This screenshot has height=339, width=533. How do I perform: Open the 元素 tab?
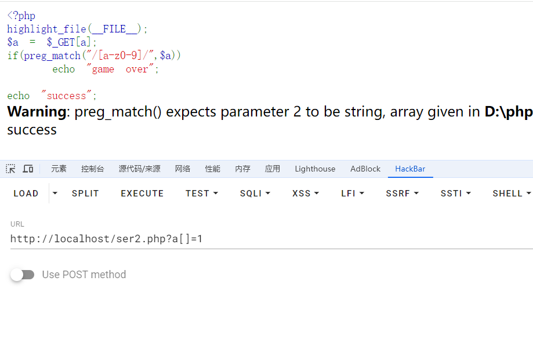click(x=59, y=169)
